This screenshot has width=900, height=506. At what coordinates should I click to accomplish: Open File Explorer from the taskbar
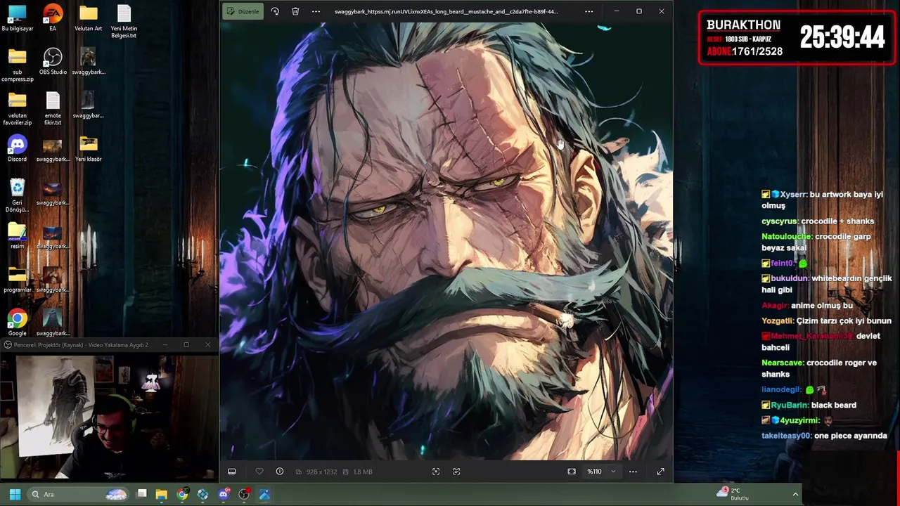[x=161, y=494]
